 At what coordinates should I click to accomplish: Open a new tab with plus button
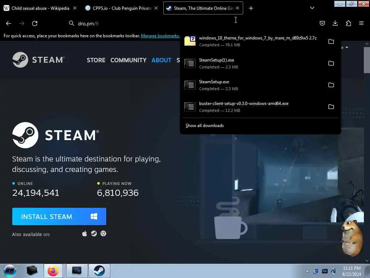click(x=251, y=8)
